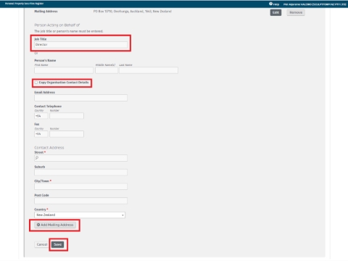
Task: Click the mailing address PO Box text
Action: pyautogui.click(x=133, y=12)
